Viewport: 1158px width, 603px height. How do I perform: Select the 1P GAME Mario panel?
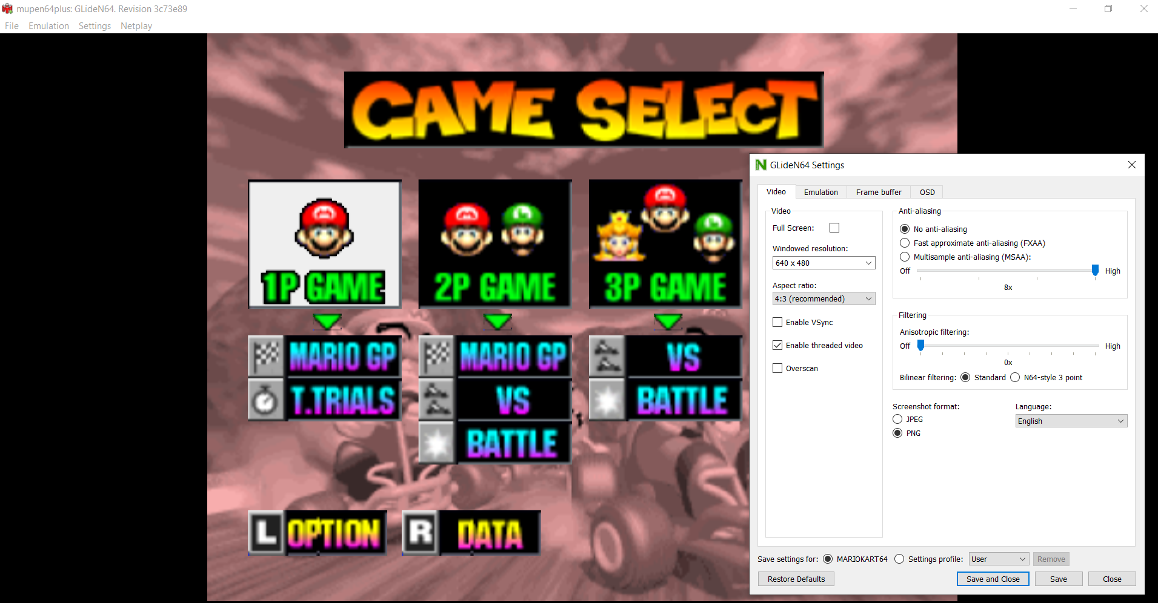[325, 244]
